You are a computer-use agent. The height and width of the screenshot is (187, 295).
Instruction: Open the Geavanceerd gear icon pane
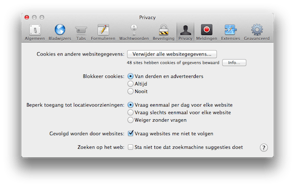(257, 32)
